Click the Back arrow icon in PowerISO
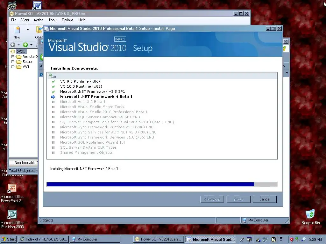This screenshot has width=326, height=244. point(13,44)
